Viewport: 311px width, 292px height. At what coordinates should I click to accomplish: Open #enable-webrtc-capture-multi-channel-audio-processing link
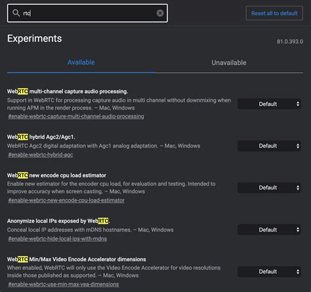[x=76, y=116]
